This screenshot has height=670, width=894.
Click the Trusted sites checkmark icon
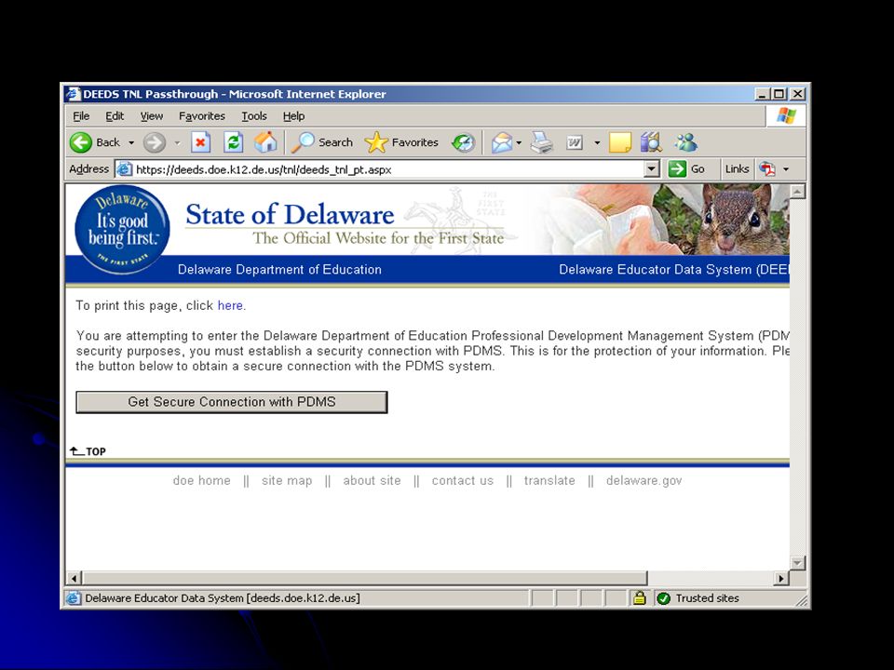(x=663, y=598)
